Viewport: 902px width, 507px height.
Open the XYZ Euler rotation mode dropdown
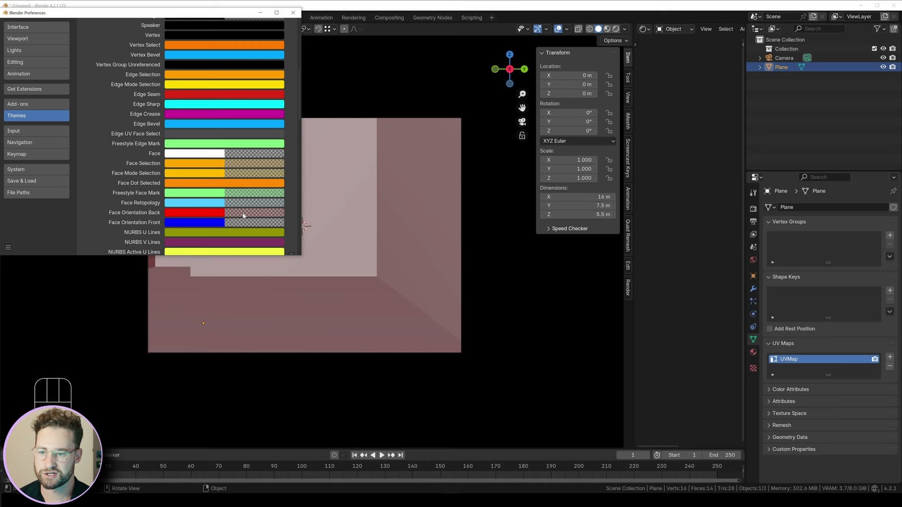tap(578, 141)
